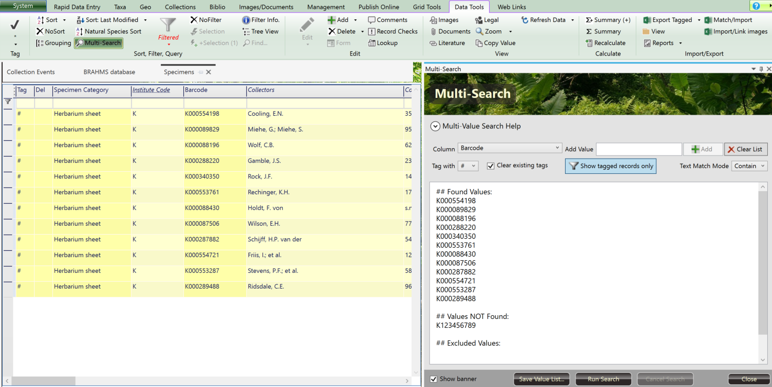772x387 pixels.
Task: Click the Institute Code column header
Action: (x=157, y=90)
